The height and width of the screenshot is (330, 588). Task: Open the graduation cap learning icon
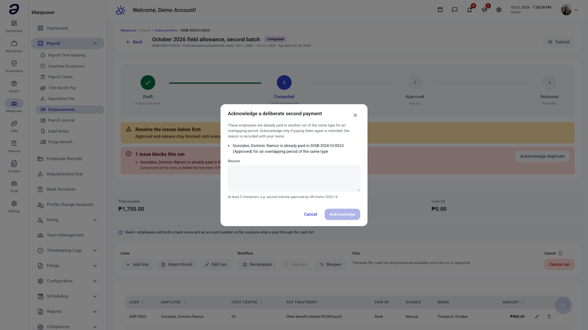(484, 10)
